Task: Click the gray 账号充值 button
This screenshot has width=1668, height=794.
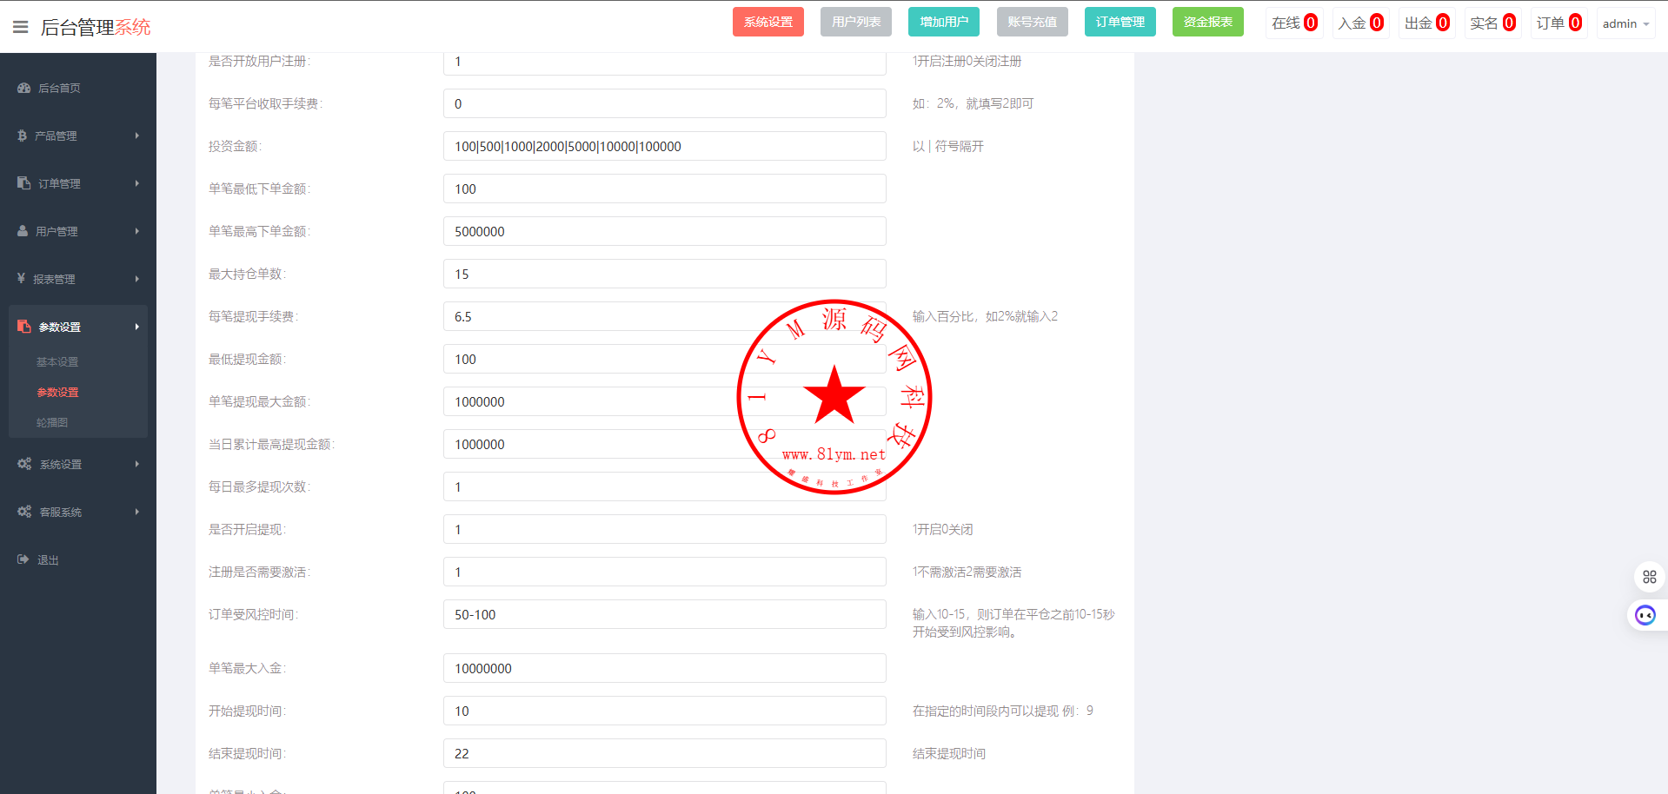Action: 1033,22
